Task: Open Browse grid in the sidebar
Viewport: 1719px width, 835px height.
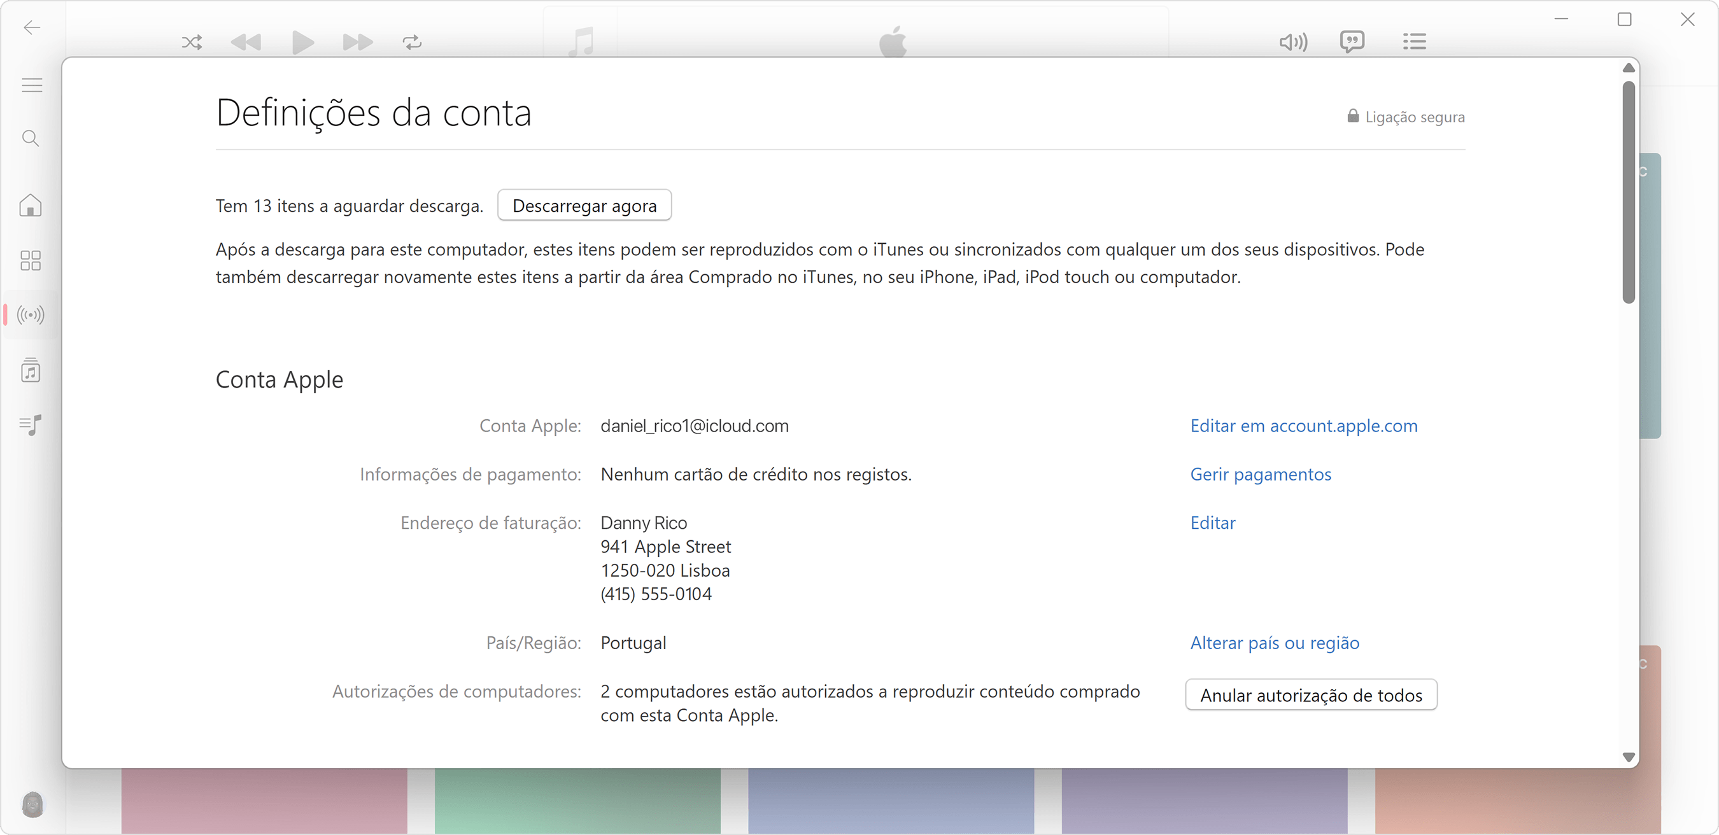Action: click(x=31, y=260)
